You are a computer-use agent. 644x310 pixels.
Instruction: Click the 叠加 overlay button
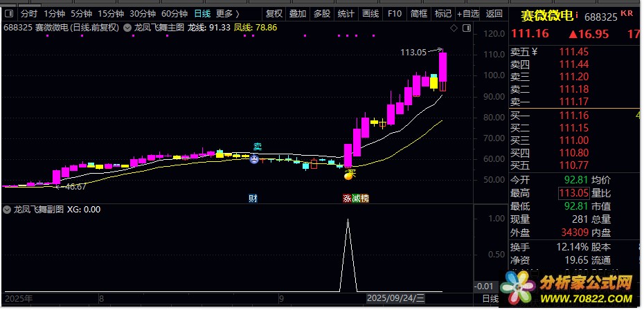pyautogui.click(x=298, y=14)
